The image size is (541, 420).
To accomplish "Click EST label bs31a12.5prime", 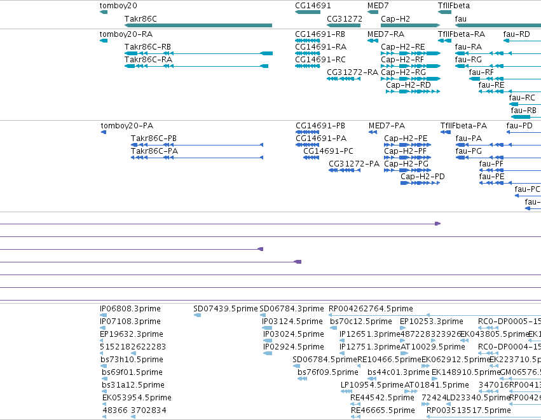I will 133,385.
